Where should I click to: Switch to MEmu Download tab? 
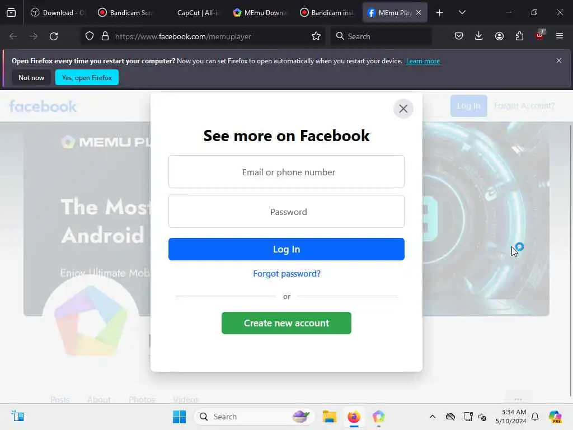tap(261, 13)
